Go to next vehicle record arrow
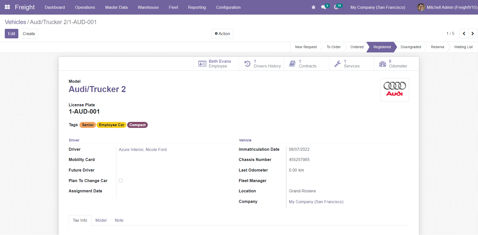 click(472, 34)
